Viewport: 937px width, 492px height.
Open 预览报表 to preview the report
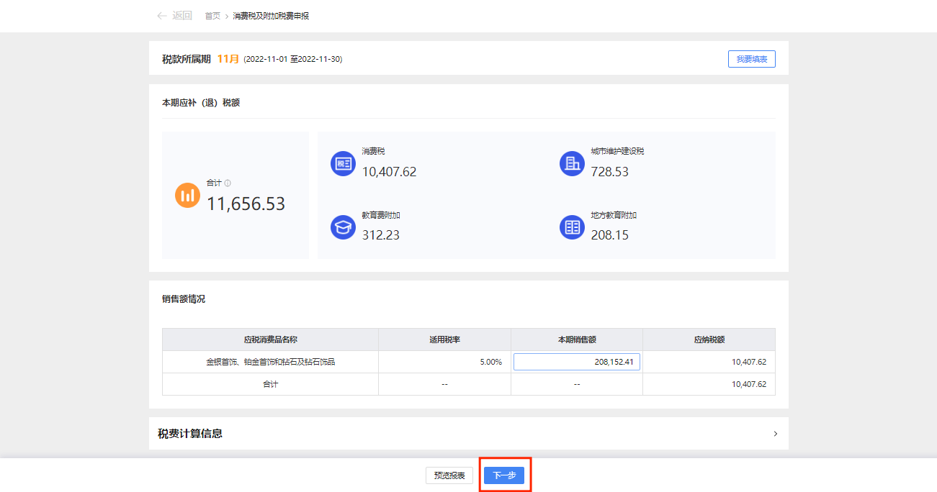click(449, 475)
